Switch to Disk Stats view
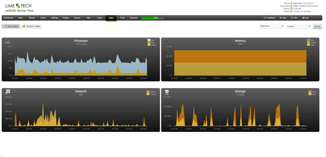 coord(11,26)
